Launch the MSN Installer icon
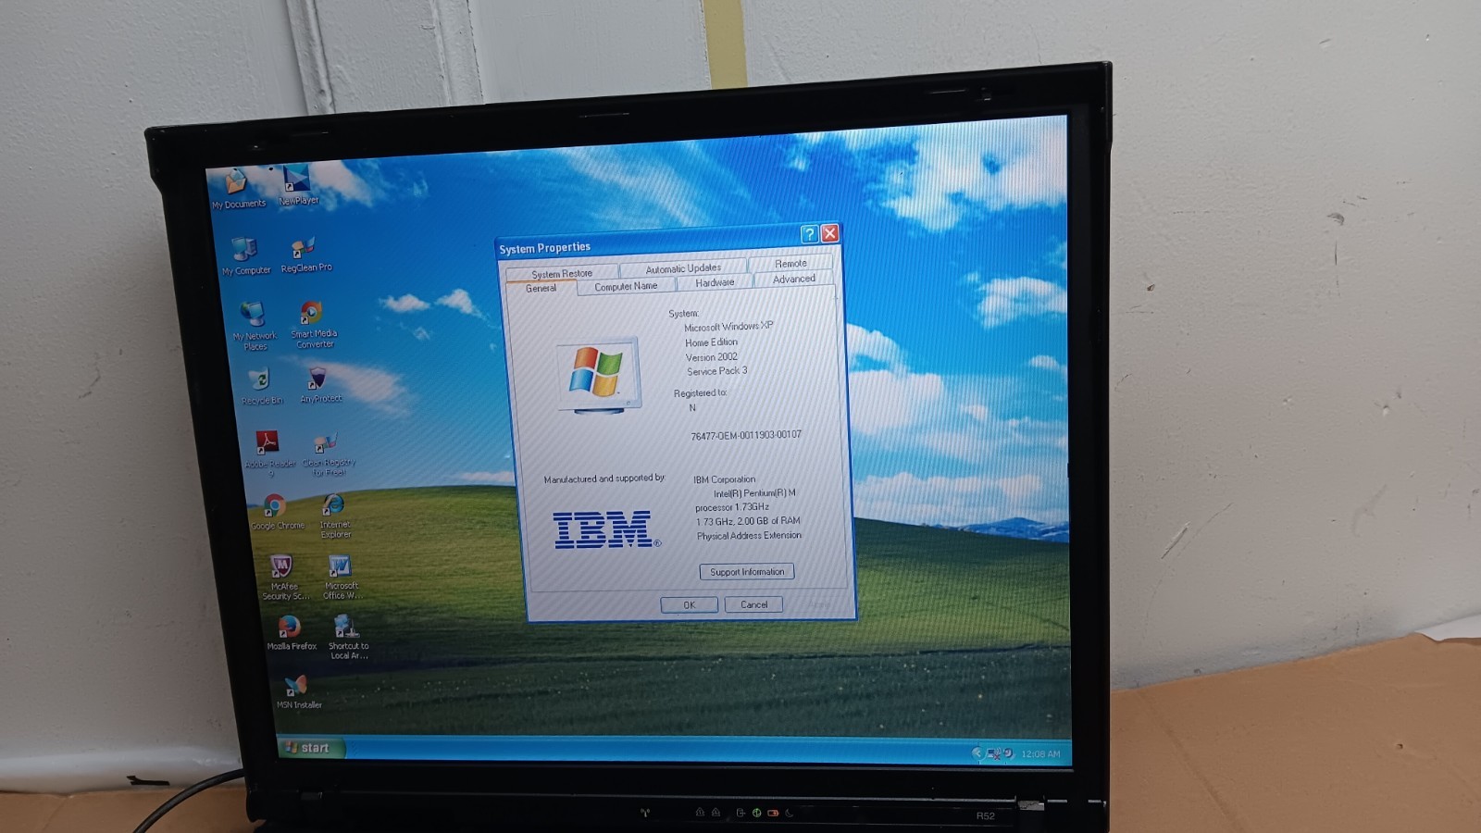This screenshot has height=833, width=1481. click(x=298, y=692)
